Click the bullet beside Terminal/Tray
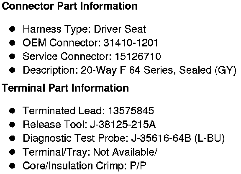The width and height of the screenshot is (241, 174). pos(12,152)
